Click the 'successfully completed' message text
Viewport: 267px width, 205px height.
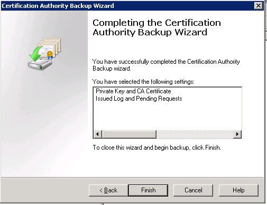[x=166, y=65]
